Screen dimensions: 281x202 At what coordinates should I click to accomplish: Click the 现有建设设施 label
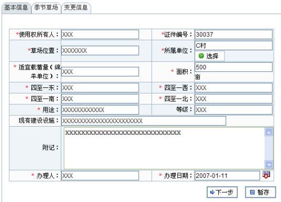tap(38, 120)
